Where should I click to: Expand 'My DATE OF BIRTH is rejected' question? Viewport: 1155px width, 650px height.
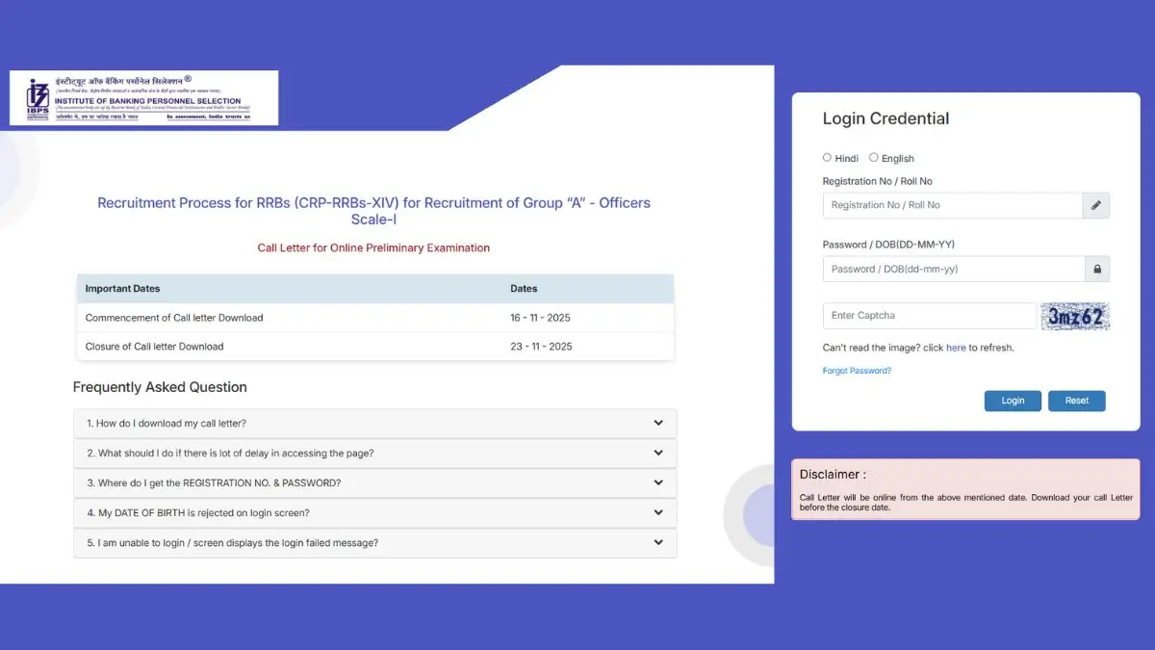(658, 512)
